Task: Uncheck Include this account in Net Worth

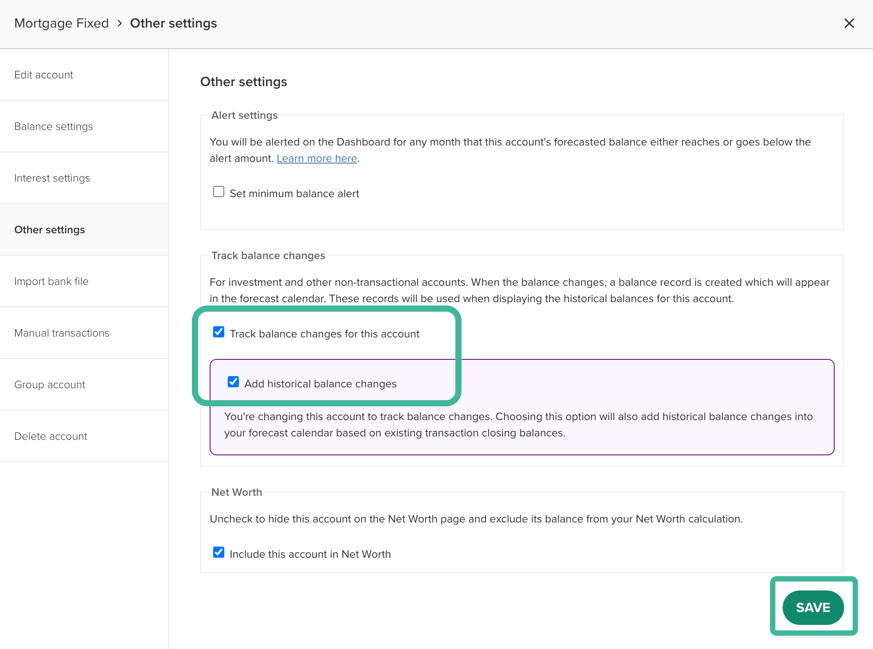Action: (x=219, y=552)
